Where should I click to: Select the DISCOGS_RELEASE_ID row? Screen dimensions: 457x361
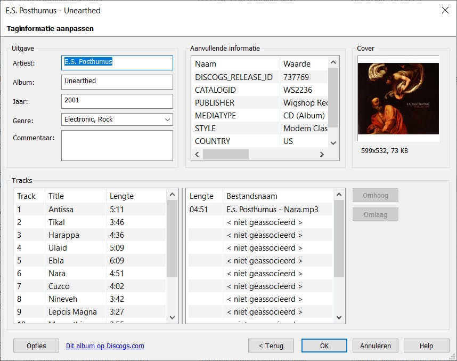point(260,77)
